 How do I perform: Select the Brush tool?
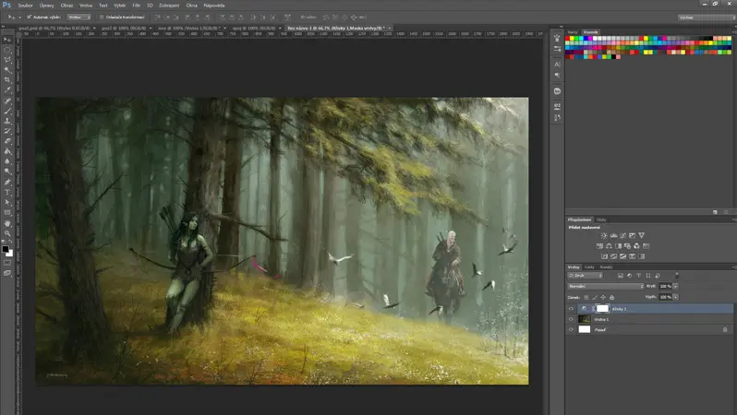click(x=7, y=112)
